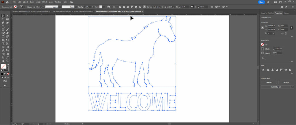Open the Opacity link in Appearance section
296x125 pixels.
pyautogui.click(x=268, y=53)
